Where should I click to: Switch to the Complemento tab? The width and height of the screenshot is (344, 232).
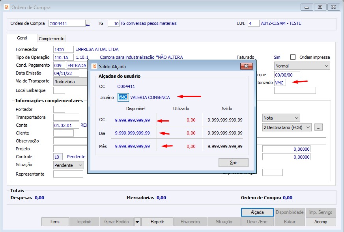click(x=52, y=39)
